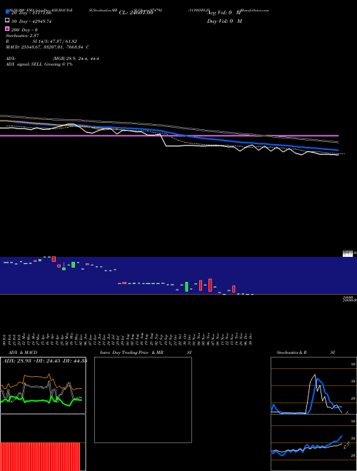Image resolution: width=357 pixels, height=471 pixels.
Task: Click the Avg Vol: 0 M label
Action: (224, 13)
